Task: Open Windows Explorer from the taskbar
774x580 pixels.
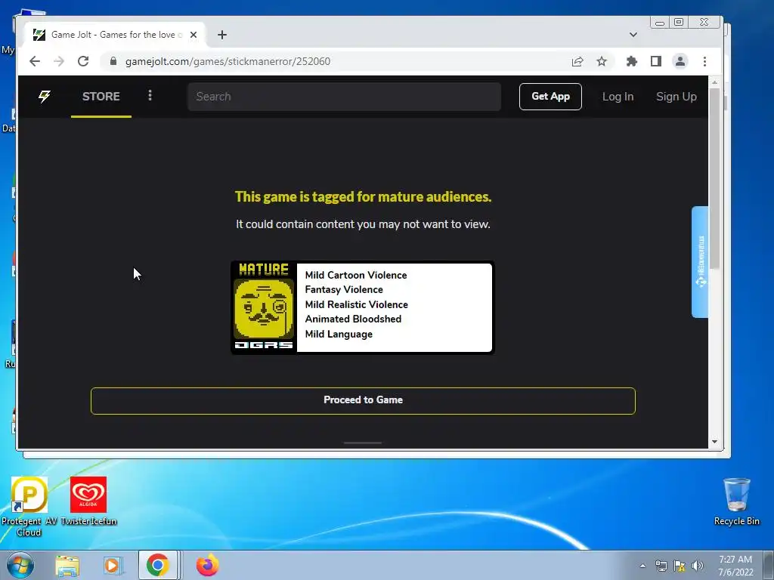Action: click(67, 566)
